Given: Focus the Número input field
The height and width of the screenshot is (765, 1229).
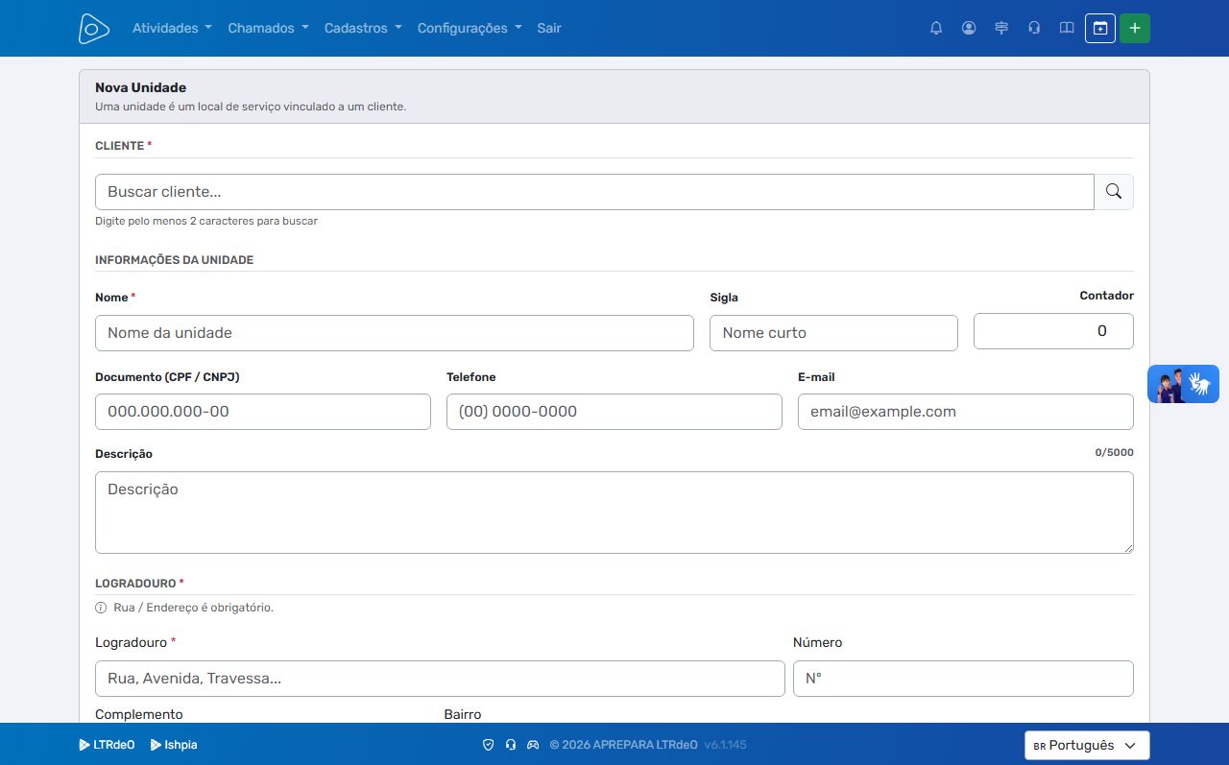Looking at the screenshot, I should tap(963, 679).
